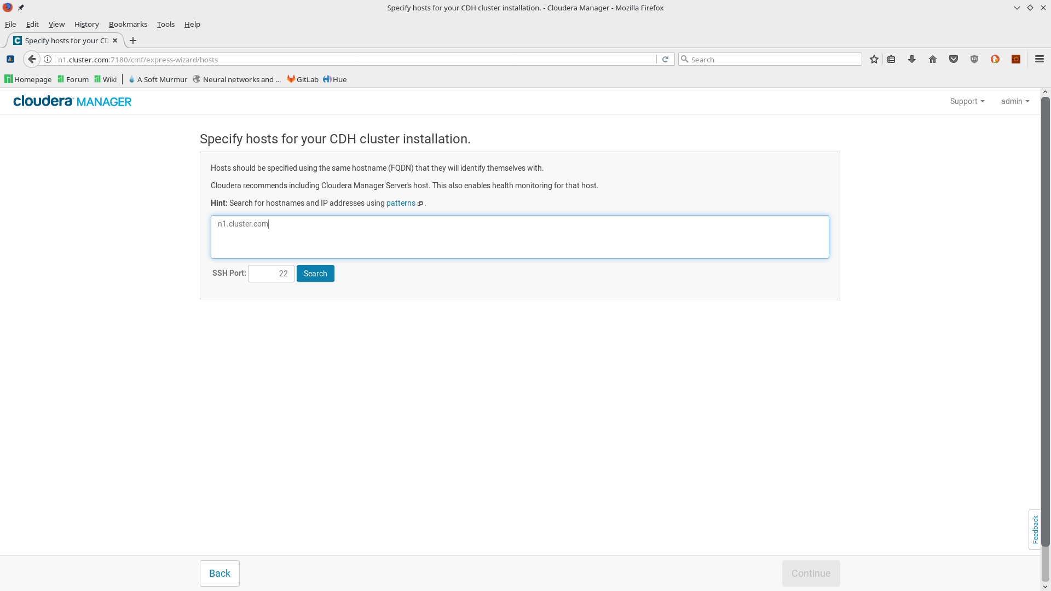
Task: Click the Firefox back arrow button
Action: click(x=32, y=59)
